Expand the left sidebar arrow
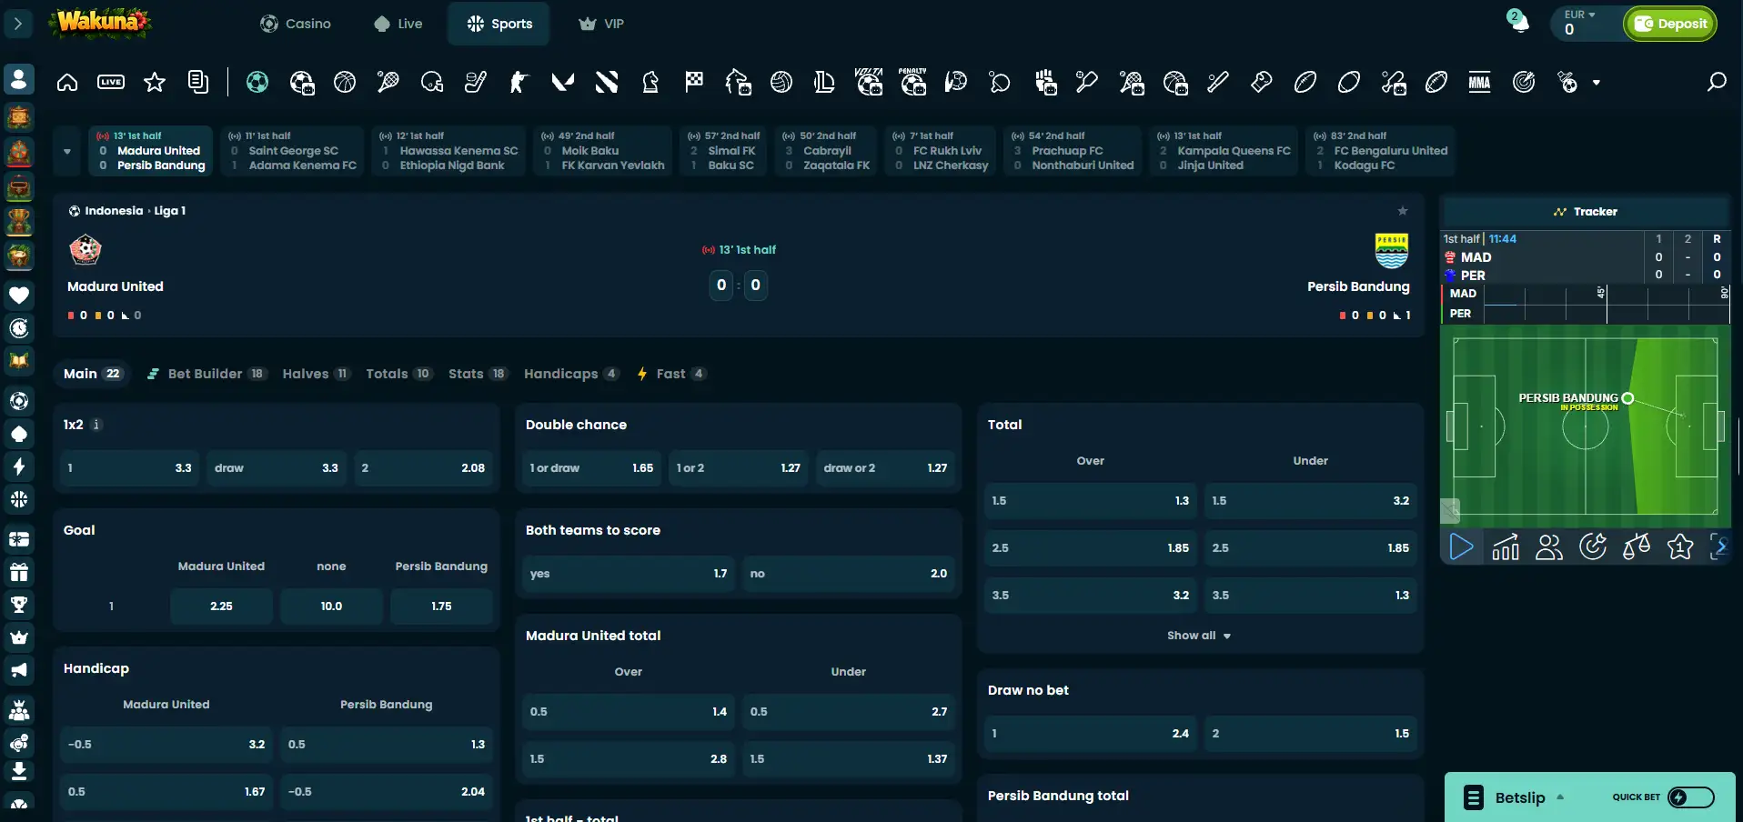The width and height of the screenshot is (1743, 822). (x=18, y=24)
